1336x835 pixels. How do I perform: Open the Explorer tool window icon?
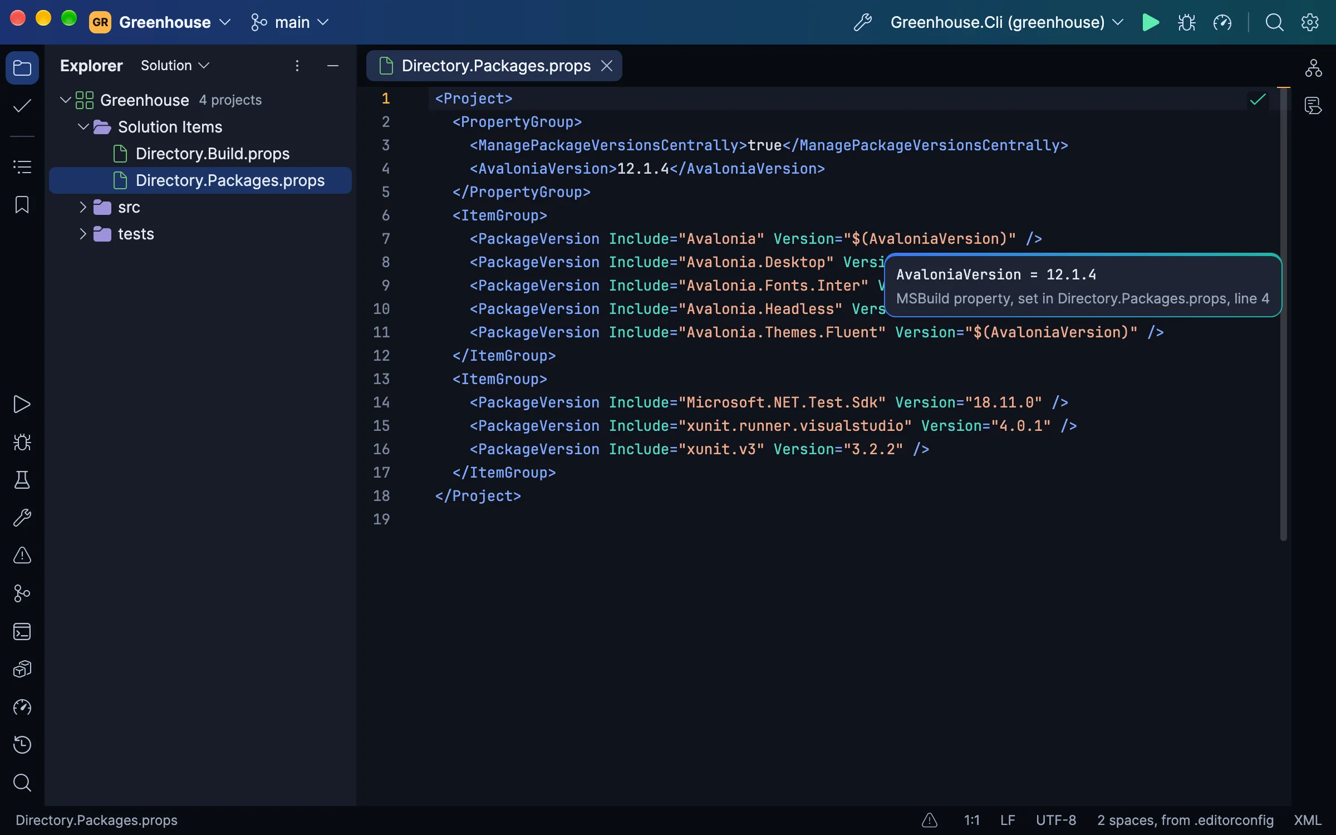22,68
